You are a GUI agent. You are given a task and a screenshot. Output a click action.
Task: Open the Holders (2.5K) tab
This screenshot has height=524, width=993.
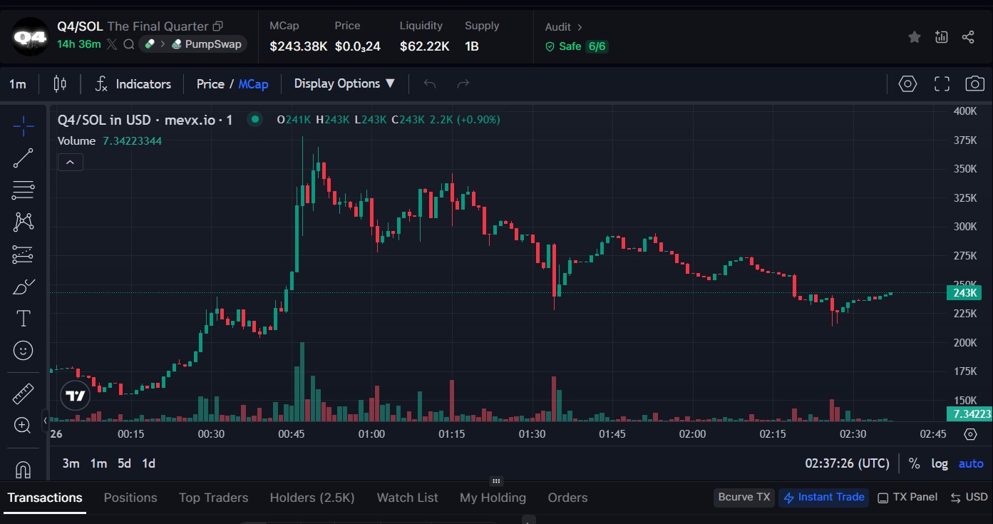(312, 498)
